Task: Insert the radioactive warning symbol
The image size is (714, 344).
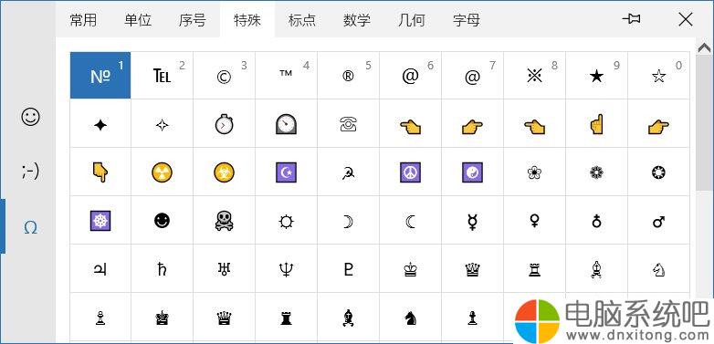Action: point(163,172)
